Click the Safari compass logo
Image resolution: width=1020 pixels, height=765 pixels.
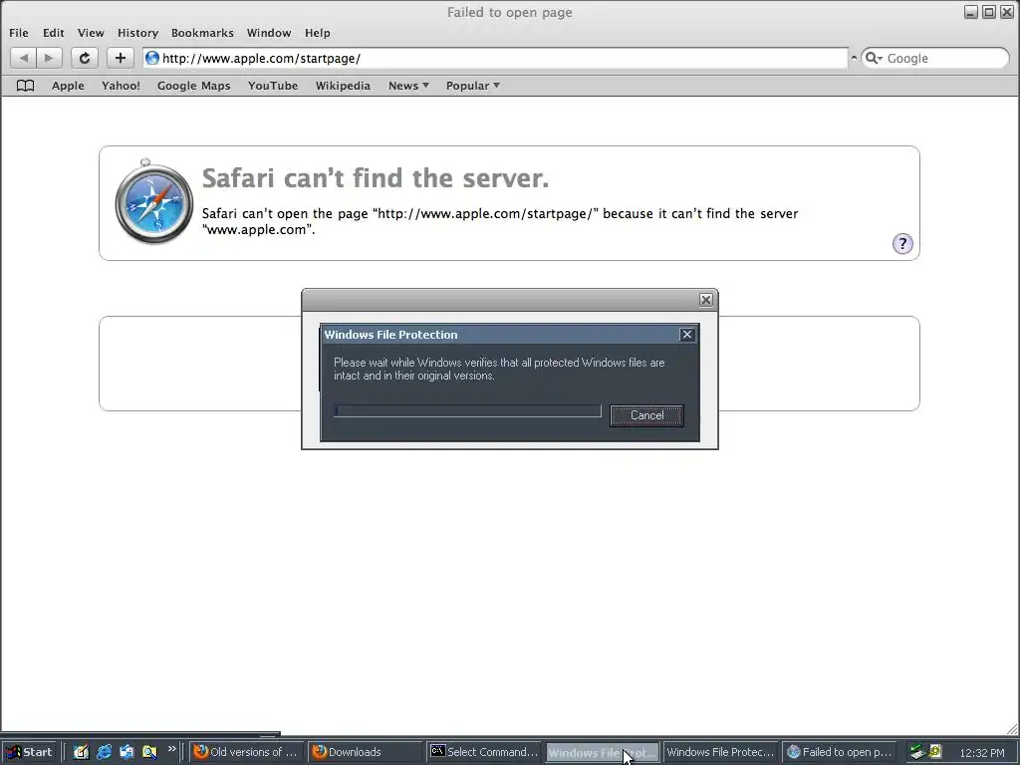tap(153, 201)
